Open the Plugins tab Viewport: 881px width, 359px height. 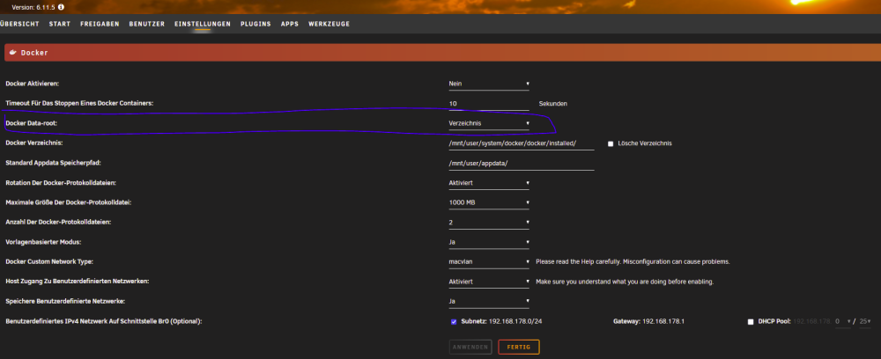[x=255, y=24]
